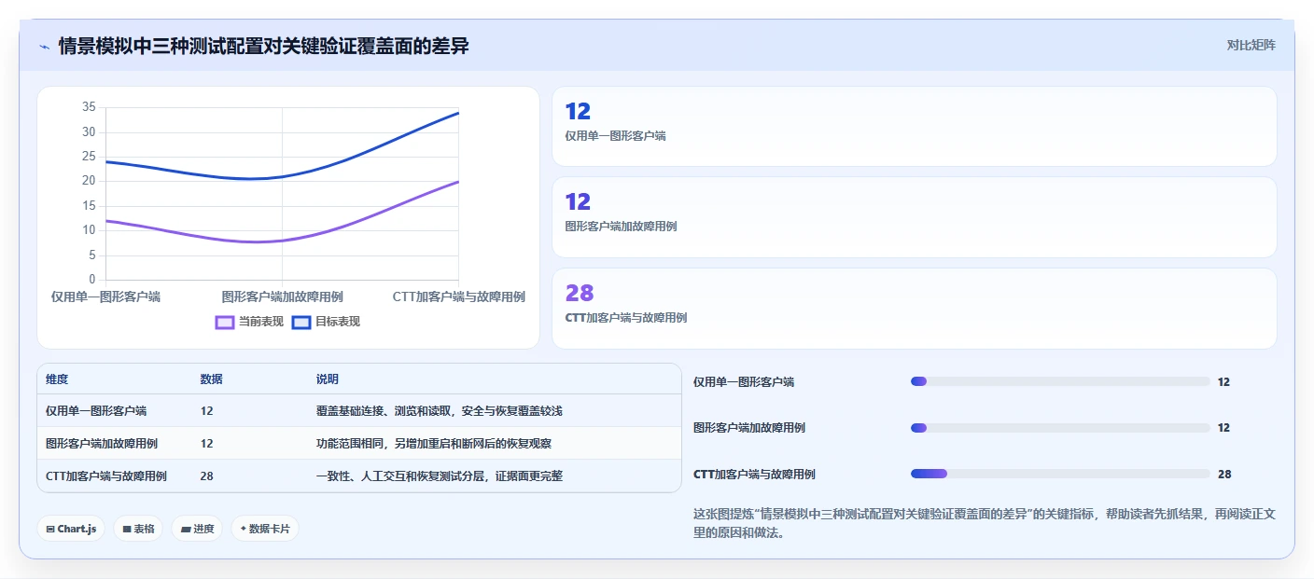Select the 进度 tag chip
Image resolution: width=1314 pixels, height=579 pixels.
197,529
